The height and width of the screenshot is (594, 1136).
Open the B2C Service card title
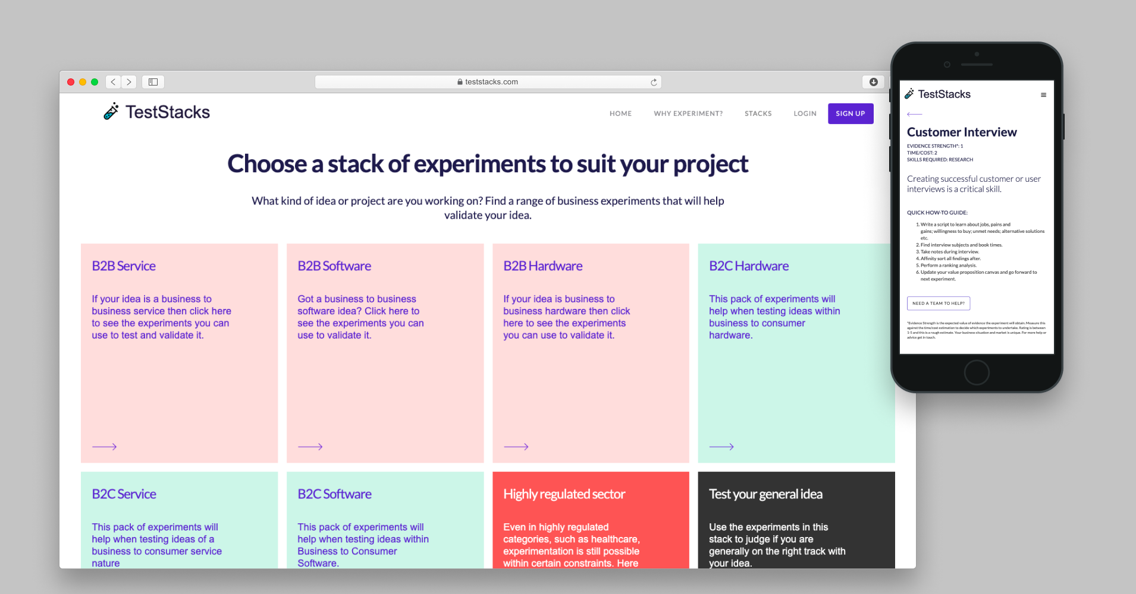(124, 494)
